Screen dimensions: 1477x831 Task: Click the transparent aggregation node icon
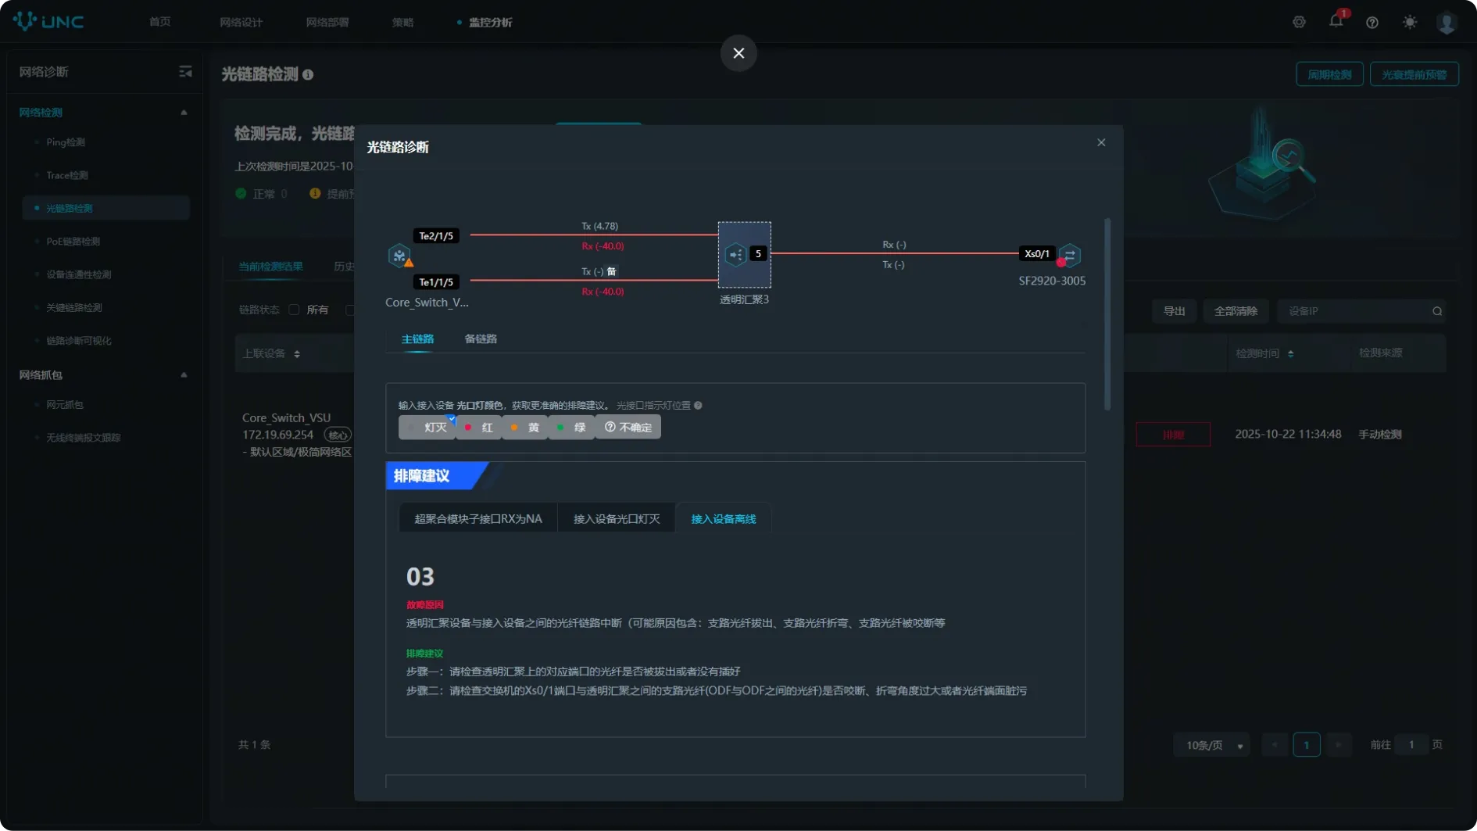[x=735, y=254]
